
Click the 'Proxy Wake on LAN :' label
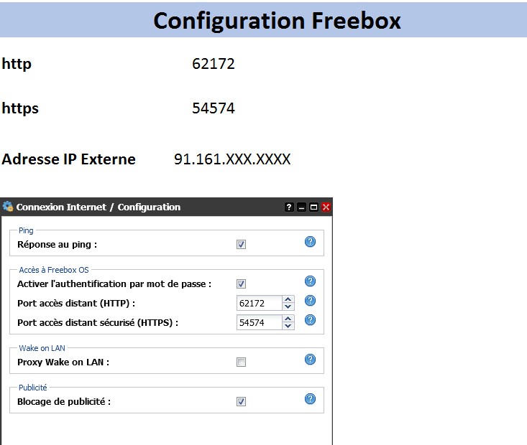click(63, 362)
